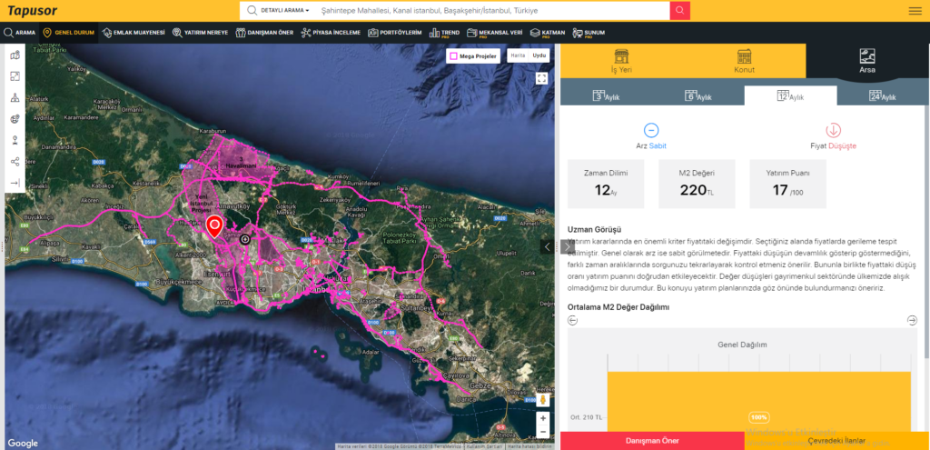
Task: Click the red Danışman Öner button
Action: [652, 441]
